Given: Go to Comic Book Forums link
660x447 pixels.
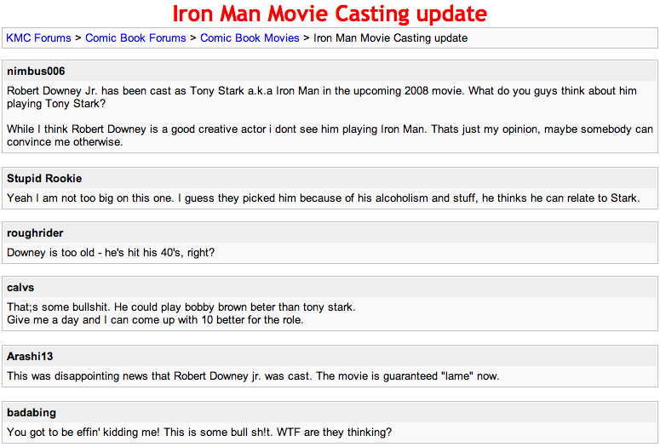Looking at the screenshot, I should pos(135,38).
